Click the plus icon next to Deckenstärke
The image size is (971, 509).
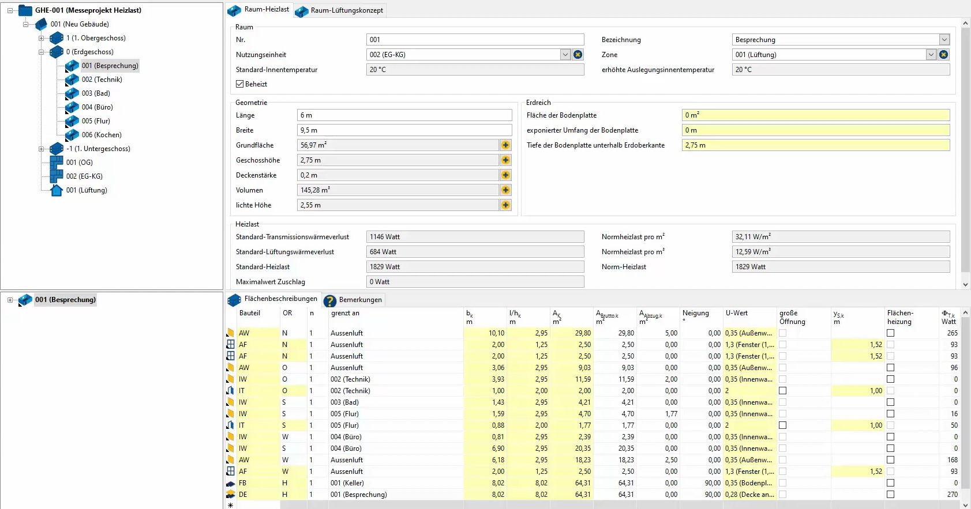tap(505, 175)
